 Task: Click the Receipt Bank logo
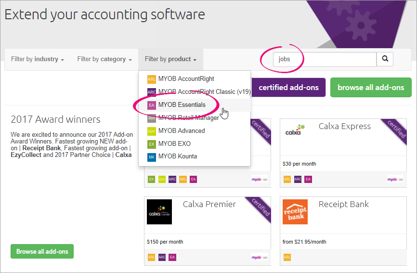(x=295, y=212)
